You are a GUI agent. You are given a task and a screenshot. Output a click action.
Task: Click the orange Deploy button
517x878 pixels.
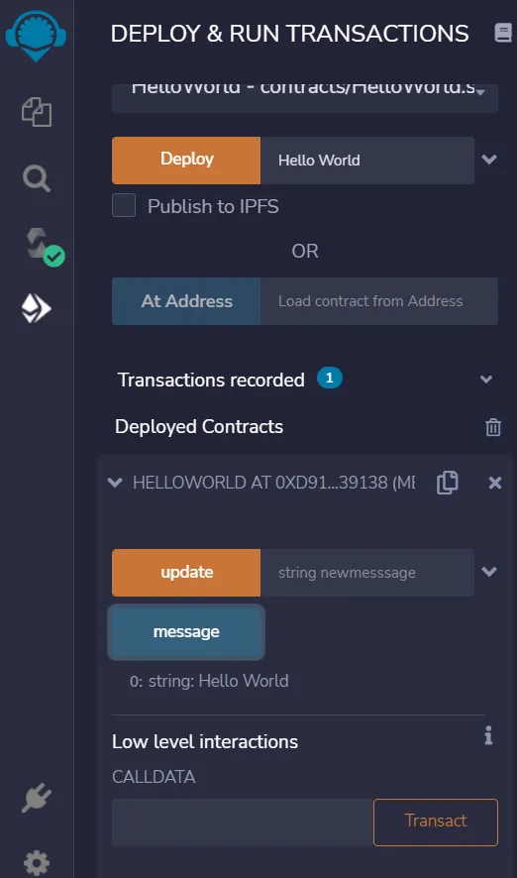186,161
